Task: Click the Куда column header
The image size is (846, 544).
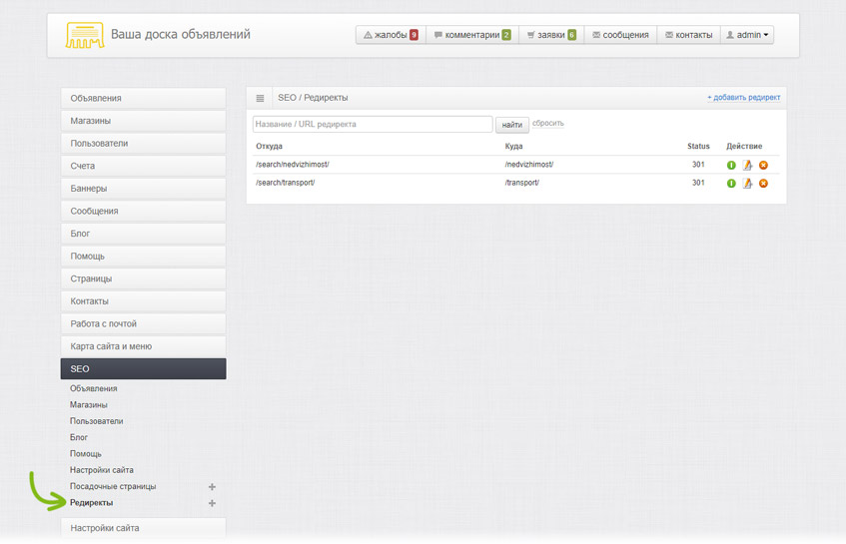Action: [x=513, y=146]
